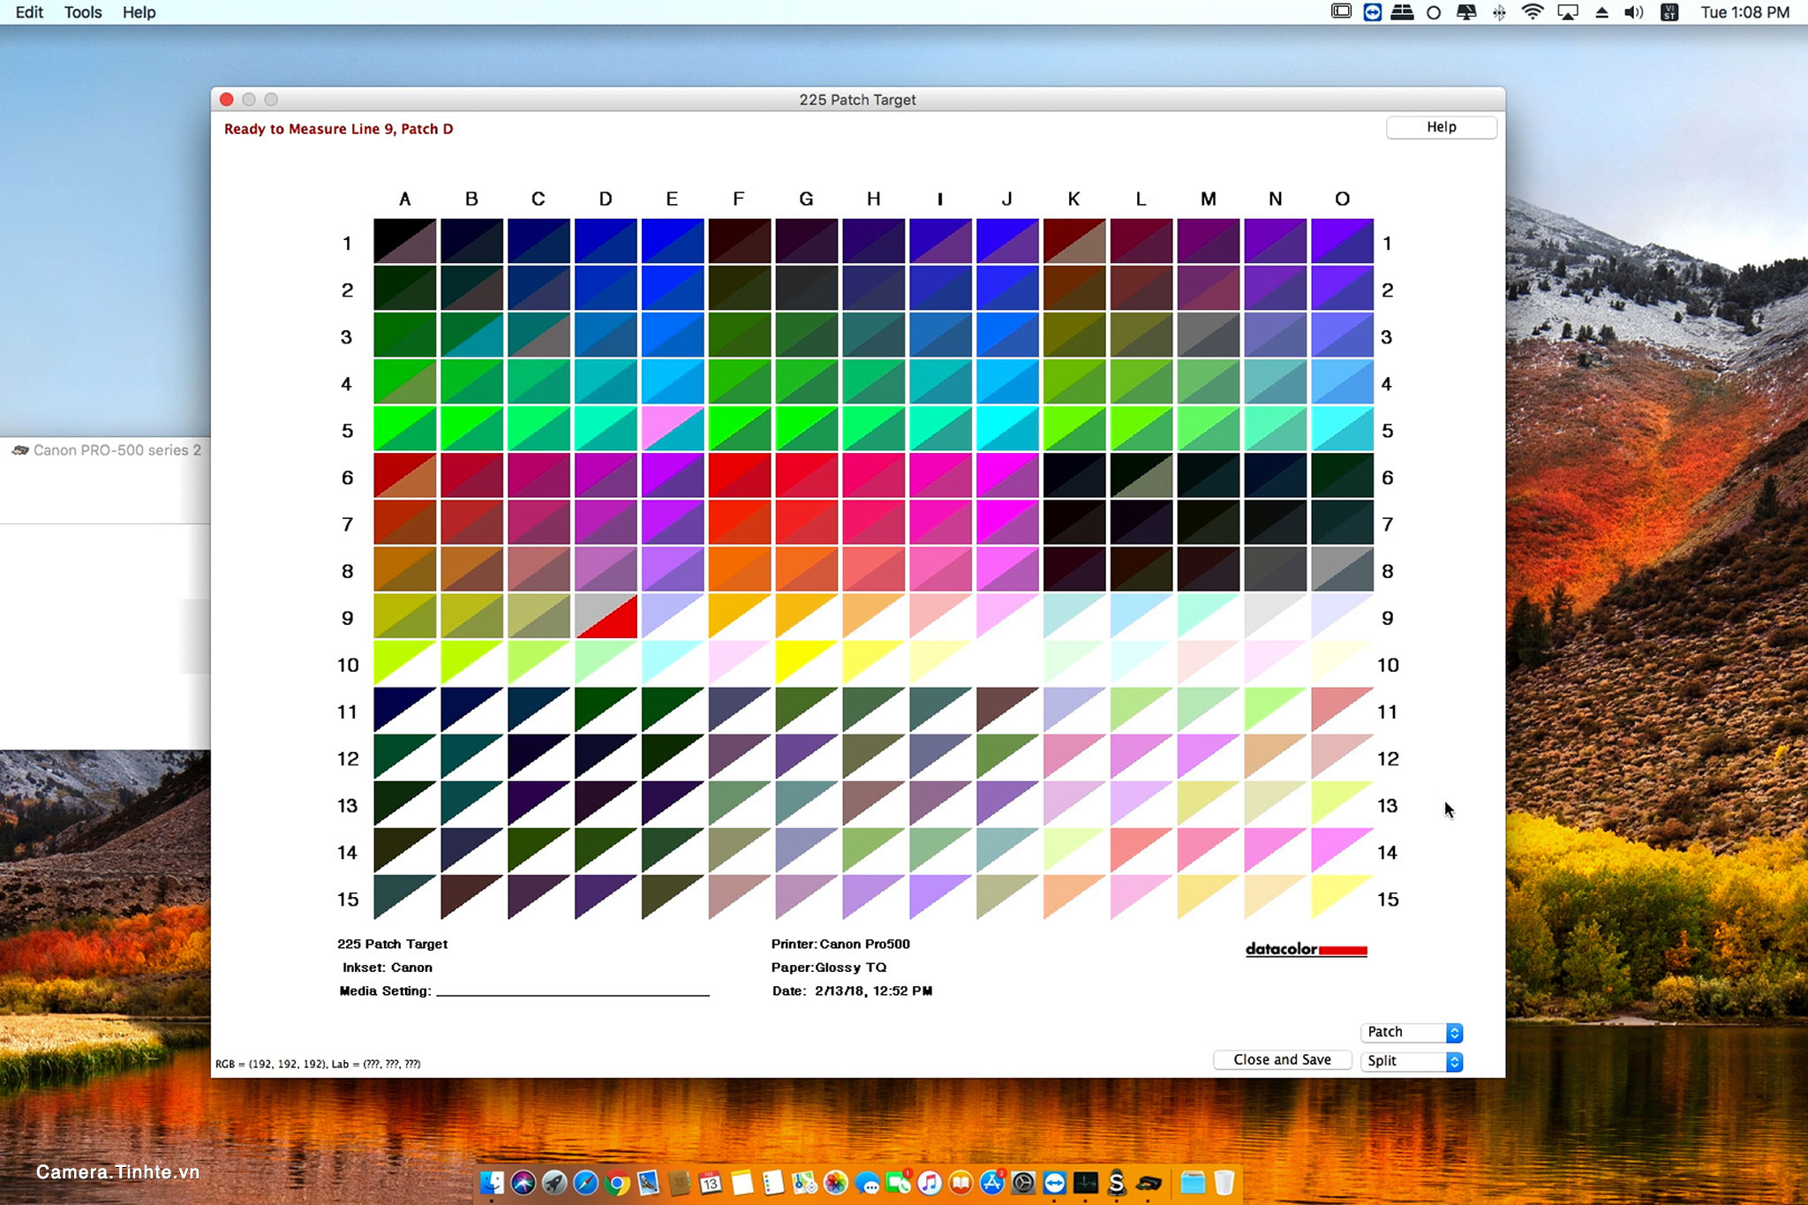
Task: Open Notes app in the dock
Action: (x=742, y=1182)
